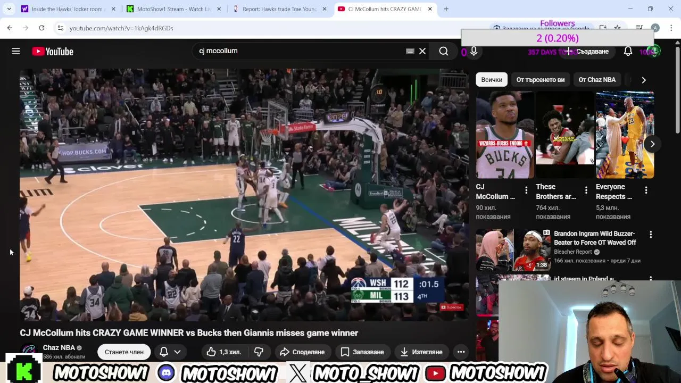The height and width of the screenshot is (383, 681).
Task: Open the new tab plus button
Action: 446,9
